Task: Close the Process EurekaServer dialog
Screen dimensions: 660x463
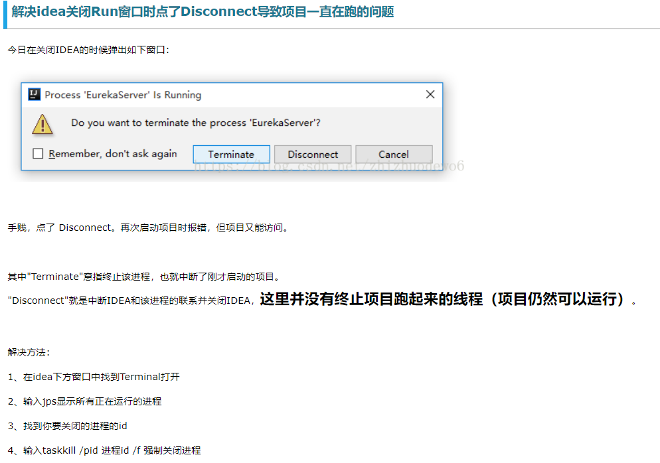Action: point(430,94)
